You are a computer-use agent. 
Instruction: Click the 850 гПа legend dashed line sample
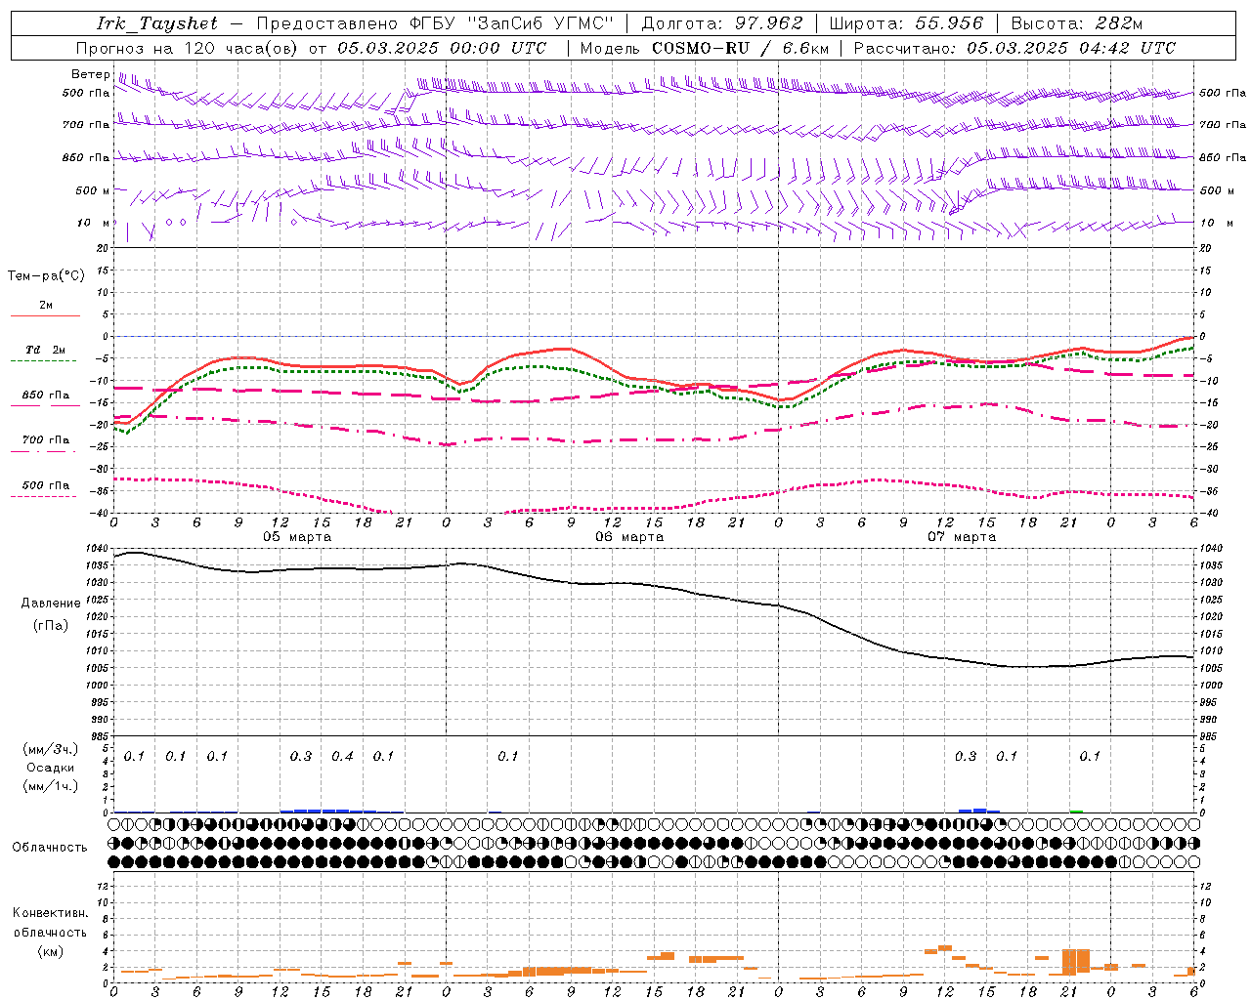pyautogui.click(x=45, y=405)
